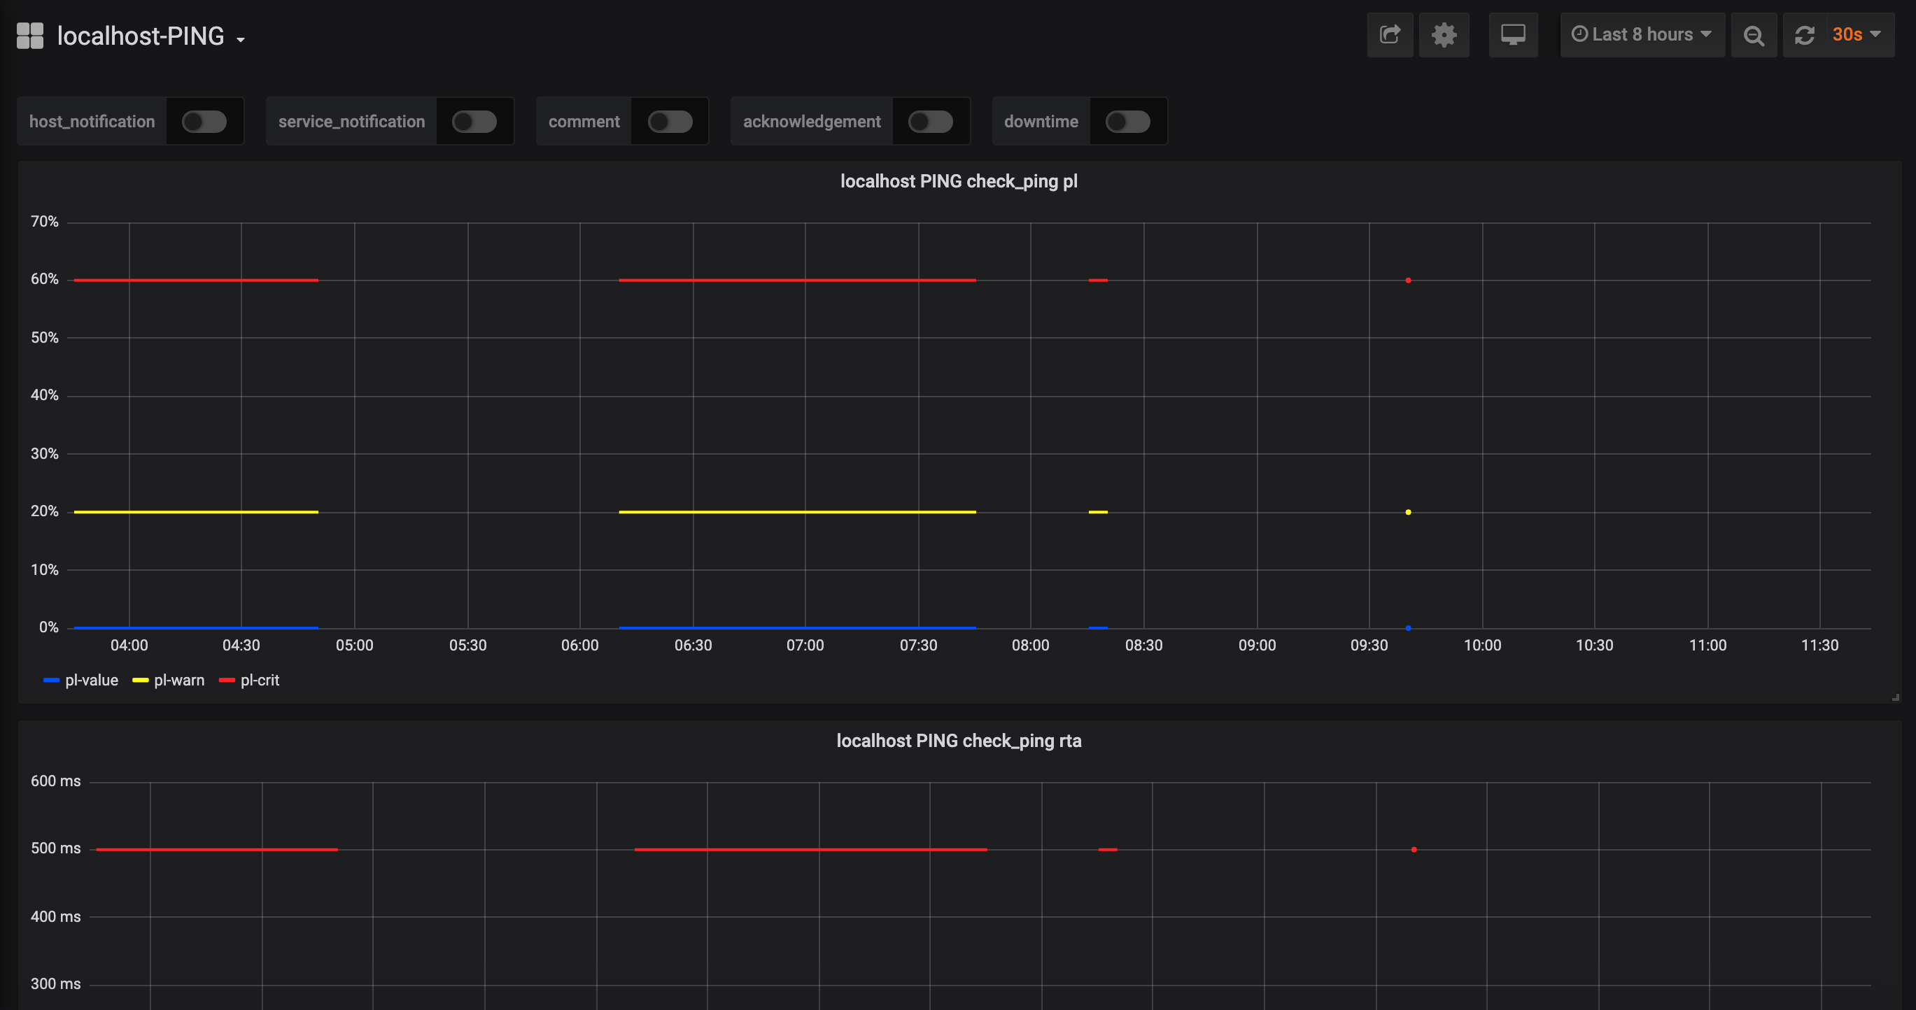Screen dimensions: 1916x1010
Task: Open the localhost-PING dashboard dropdown
Action: [150, 36]
